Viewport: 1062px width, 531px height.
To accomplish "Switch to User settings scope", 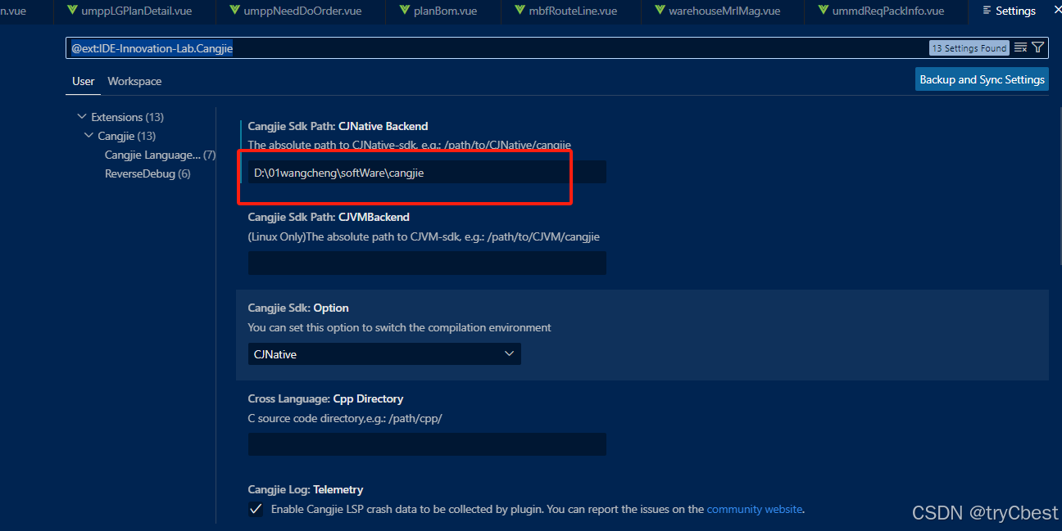I will click(x=84, y=81).
